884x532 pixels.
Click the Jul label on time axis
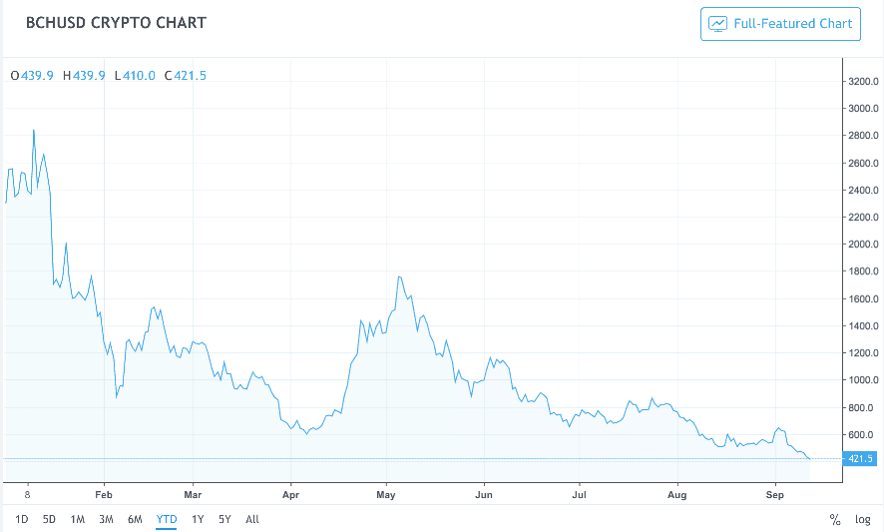(x=579, y=495)
